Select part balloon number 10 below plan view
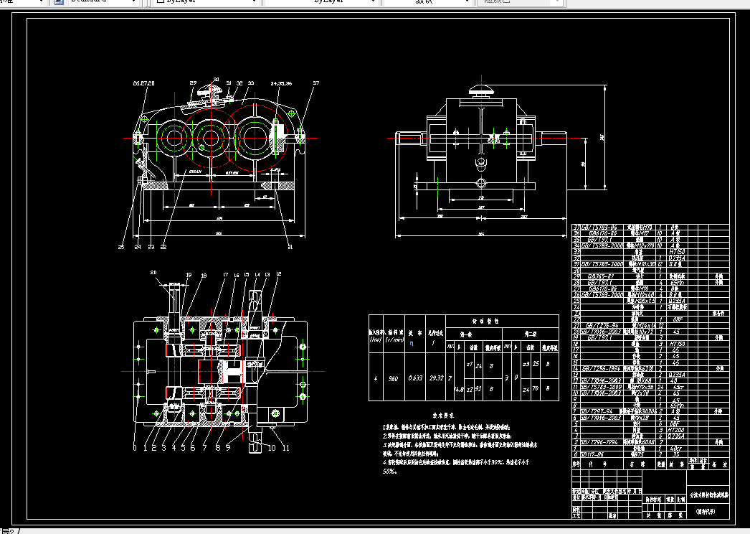This screenshot has width=750, height=534. (272, 448)
